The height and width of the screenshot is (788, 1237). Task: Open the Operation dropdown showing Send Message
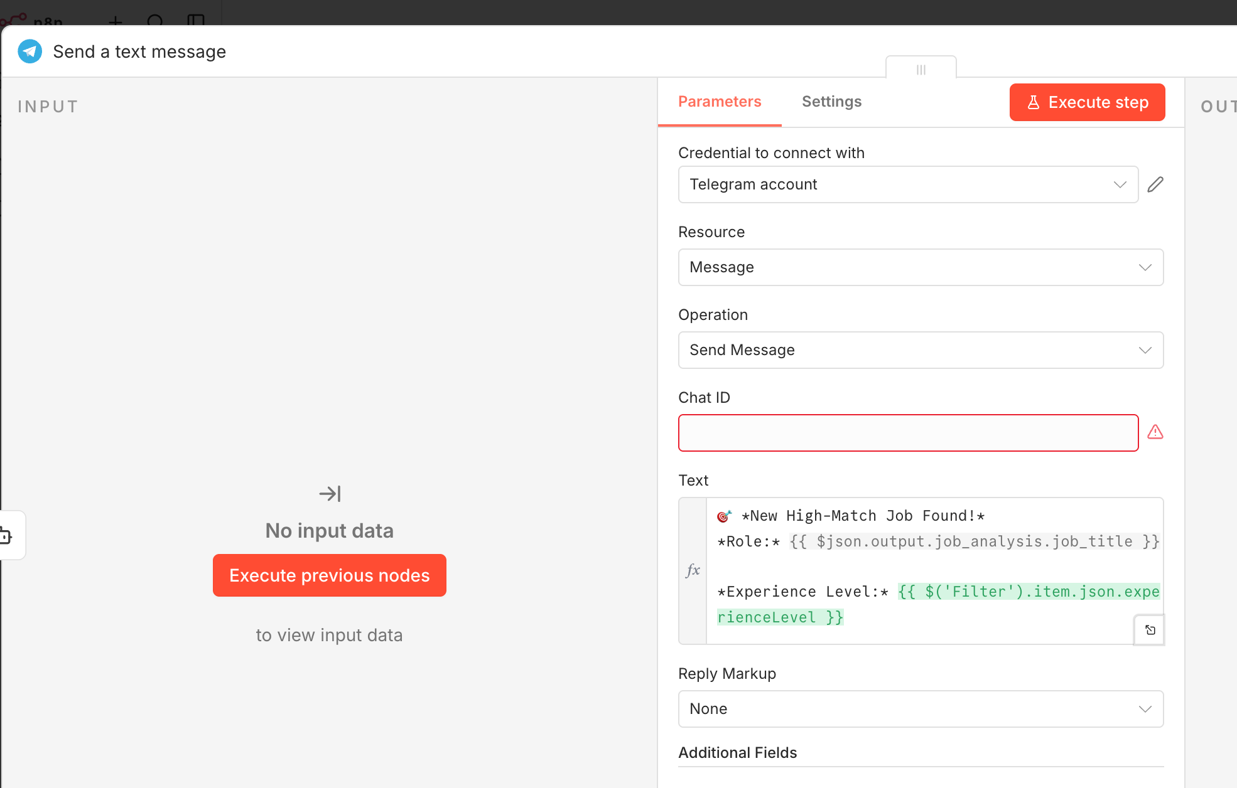coord(921,350)
